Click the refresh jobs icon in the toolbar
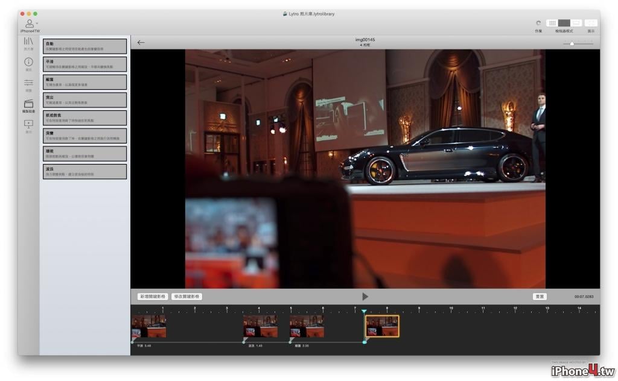 (x=538, y=24)
